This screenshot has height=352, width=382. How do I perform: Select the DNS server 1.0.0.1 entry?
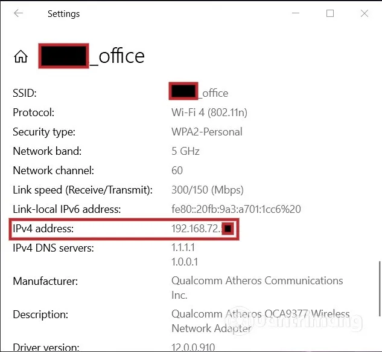pos(185,262)
